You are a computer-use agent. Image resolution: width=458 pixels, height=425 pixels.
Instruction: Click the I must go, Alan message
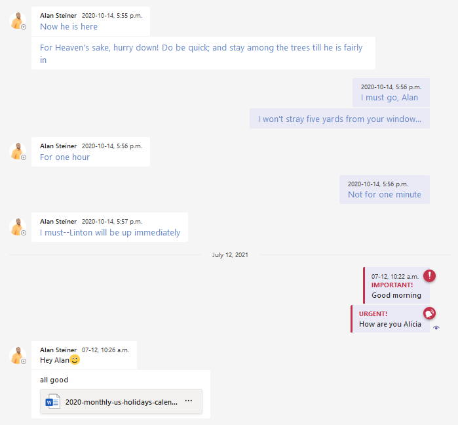coord(389,98)
